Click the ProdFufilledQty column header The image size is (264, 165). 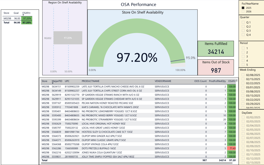tap(217, 81)
